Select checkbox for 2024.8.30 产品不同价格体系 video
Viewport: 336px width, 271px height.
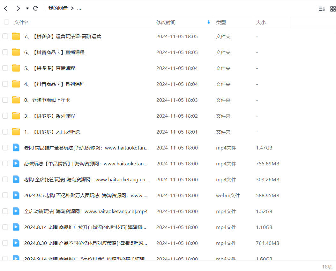point(5,243)
